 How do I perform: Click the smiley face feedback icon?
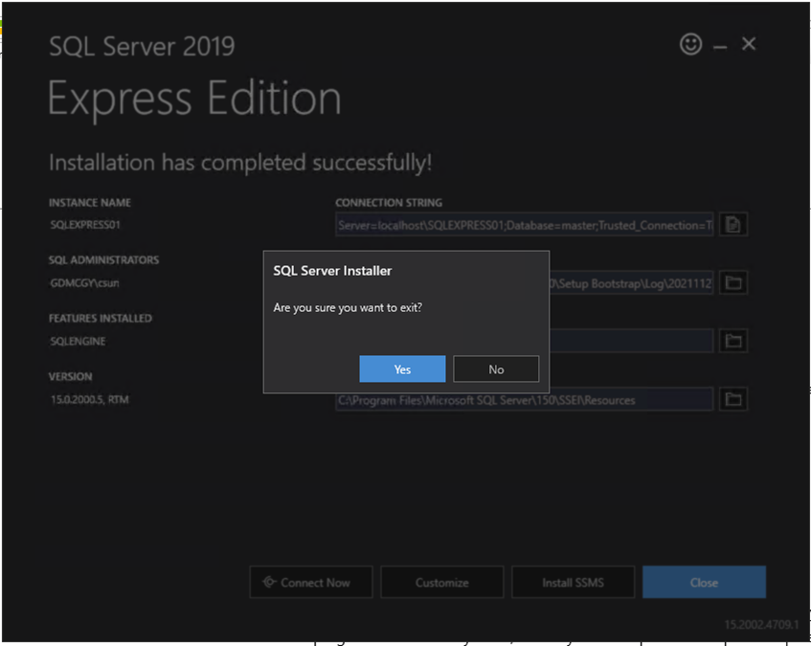point(690,44)
